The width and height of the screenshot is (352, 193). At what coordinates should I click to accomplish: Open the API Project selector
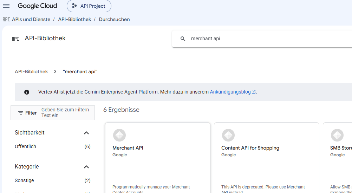89,6
